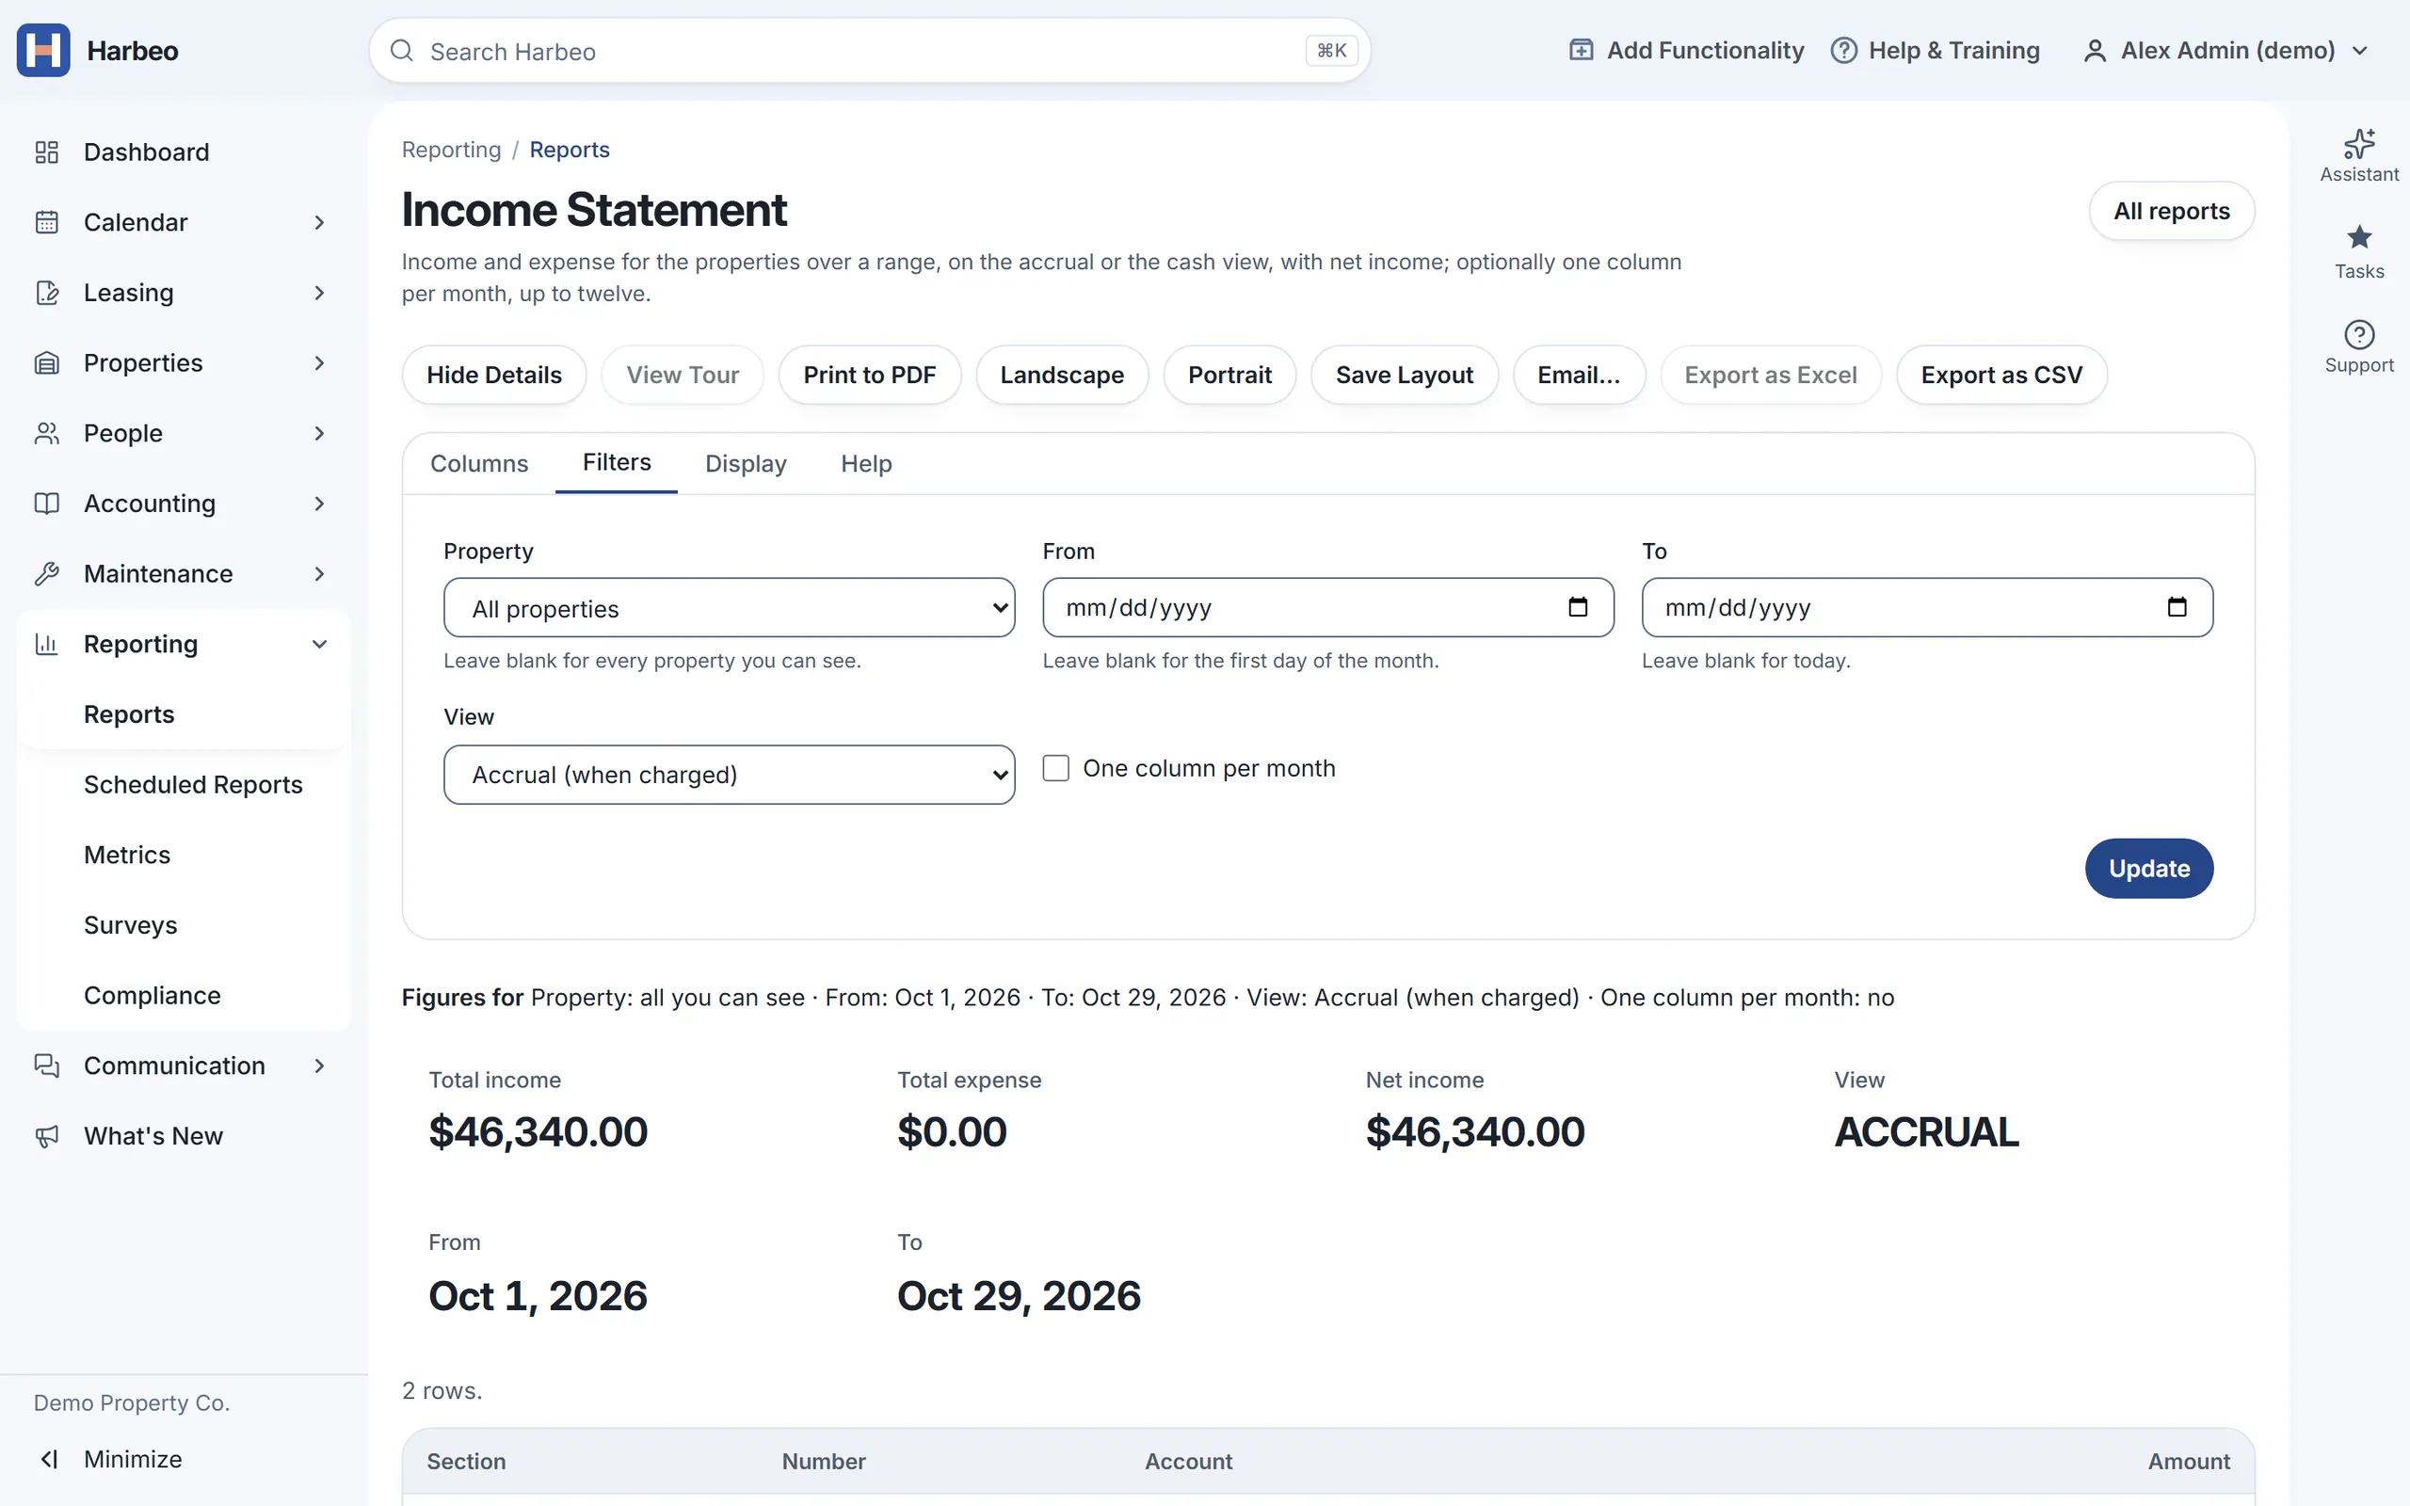2410x1506 pixels.
Task: Enable One column per month checkbox
Action: (1055, 768)
